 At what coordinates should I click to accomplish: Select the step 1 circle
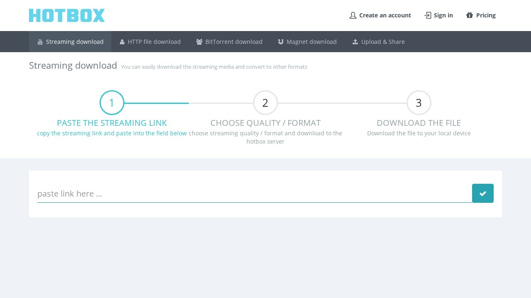[112, 103]
